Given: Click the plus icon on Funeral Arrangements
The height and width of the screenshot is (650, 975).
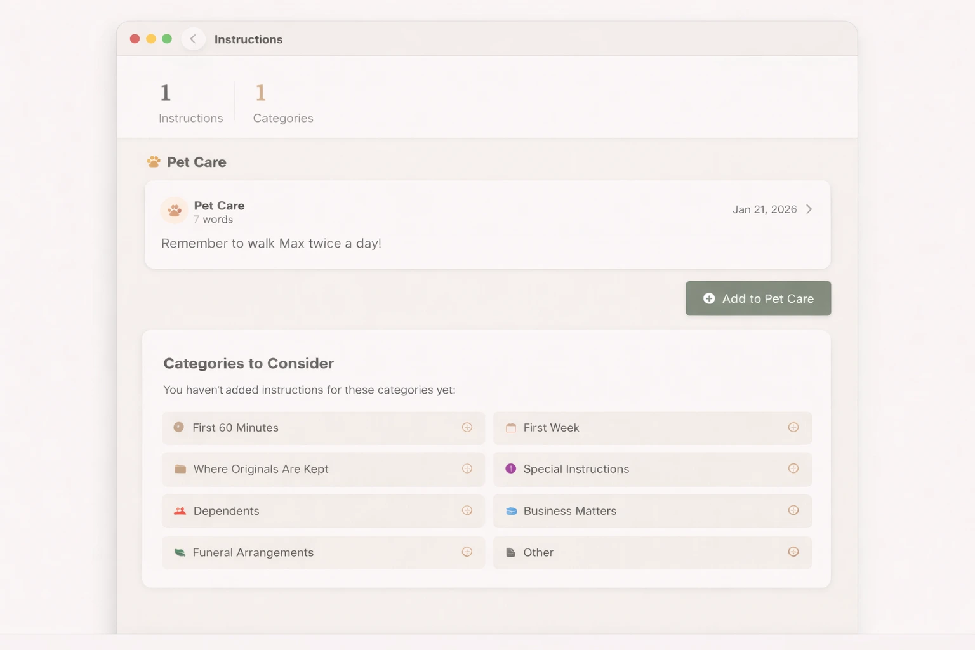Looking at the screenshot, I should tap(467, 552).
